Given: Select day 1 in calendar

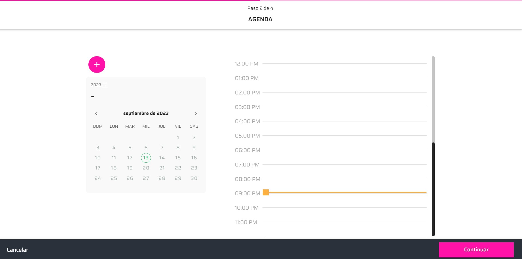Looking at the screenshot, I should coord(178,138).
